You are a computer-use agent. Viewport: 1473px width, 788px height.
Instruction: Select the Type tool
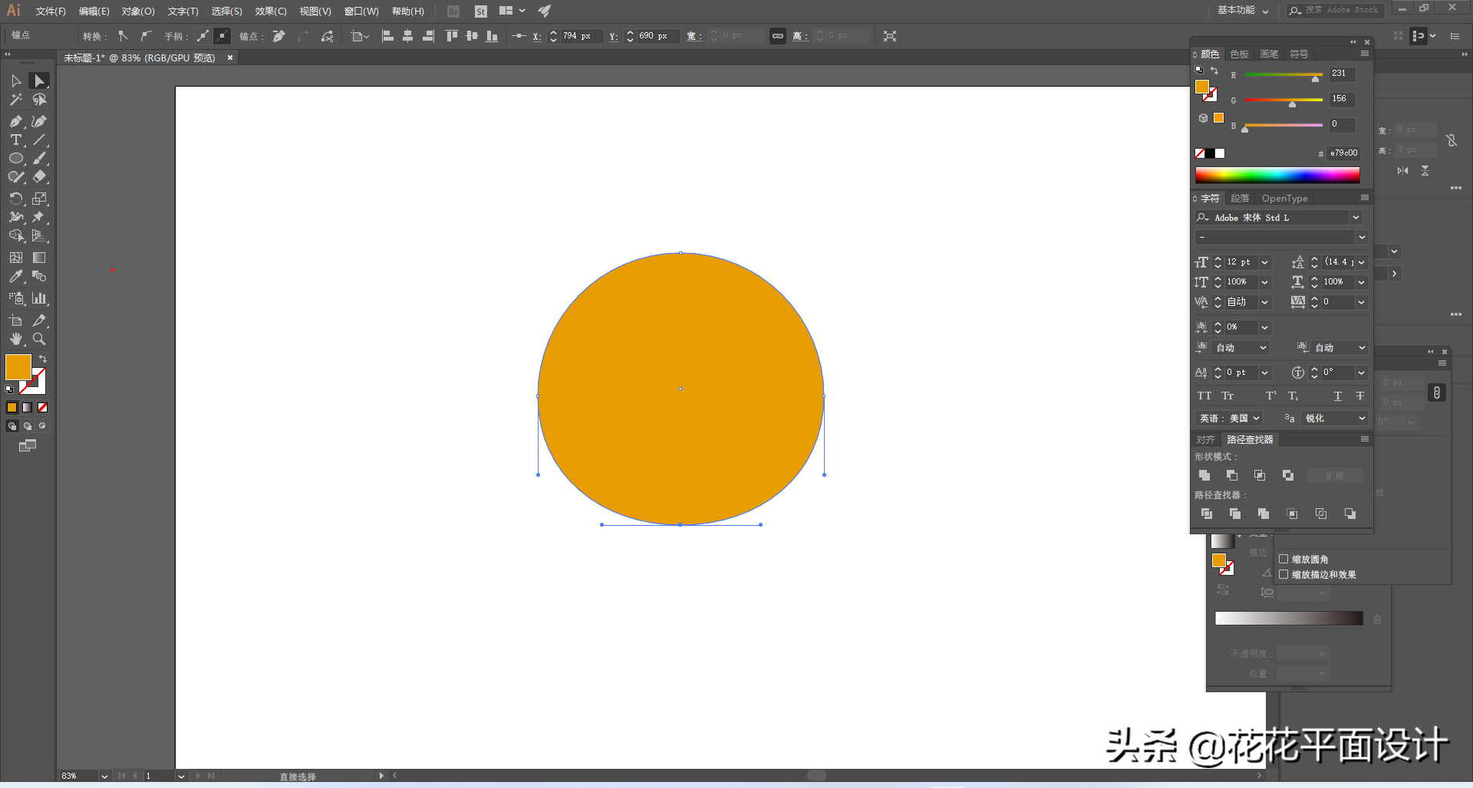click(x=15, y=140)
